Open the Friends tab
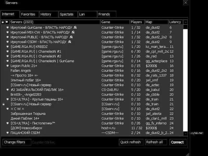The image size is (208, 156). point(107,14)
